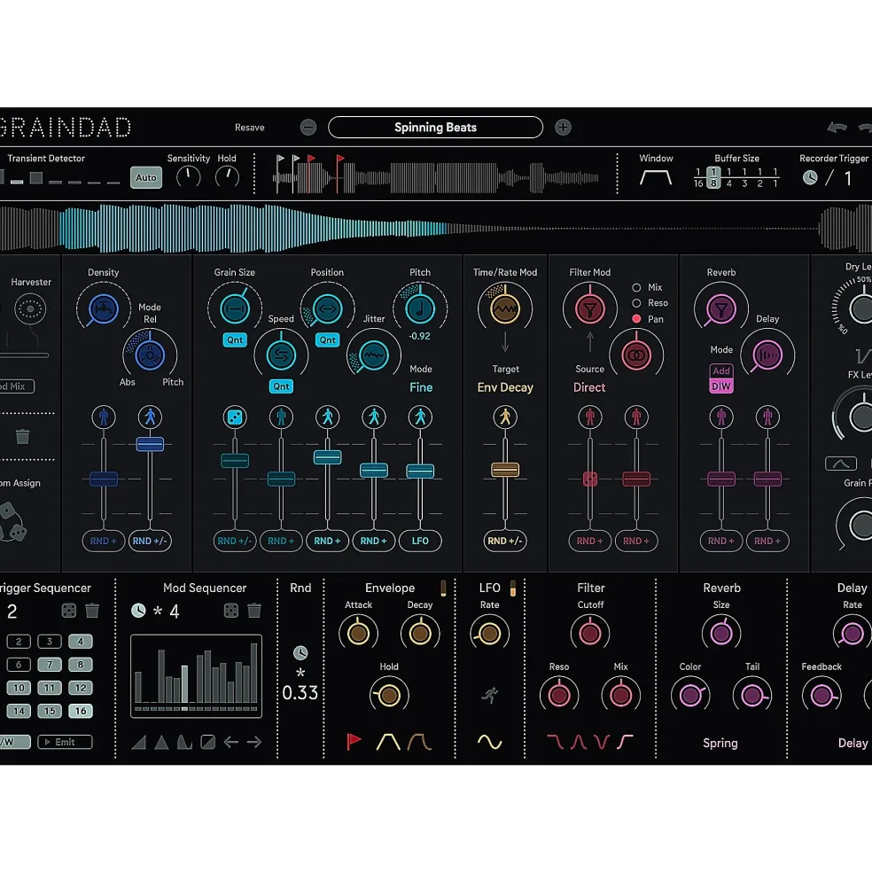Change the Density Pitch RND +/- source selector

click(150, 541)
